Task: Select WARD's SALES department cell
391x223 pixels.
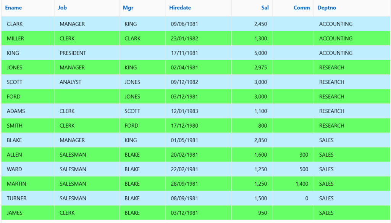Action: coord(352,169)
